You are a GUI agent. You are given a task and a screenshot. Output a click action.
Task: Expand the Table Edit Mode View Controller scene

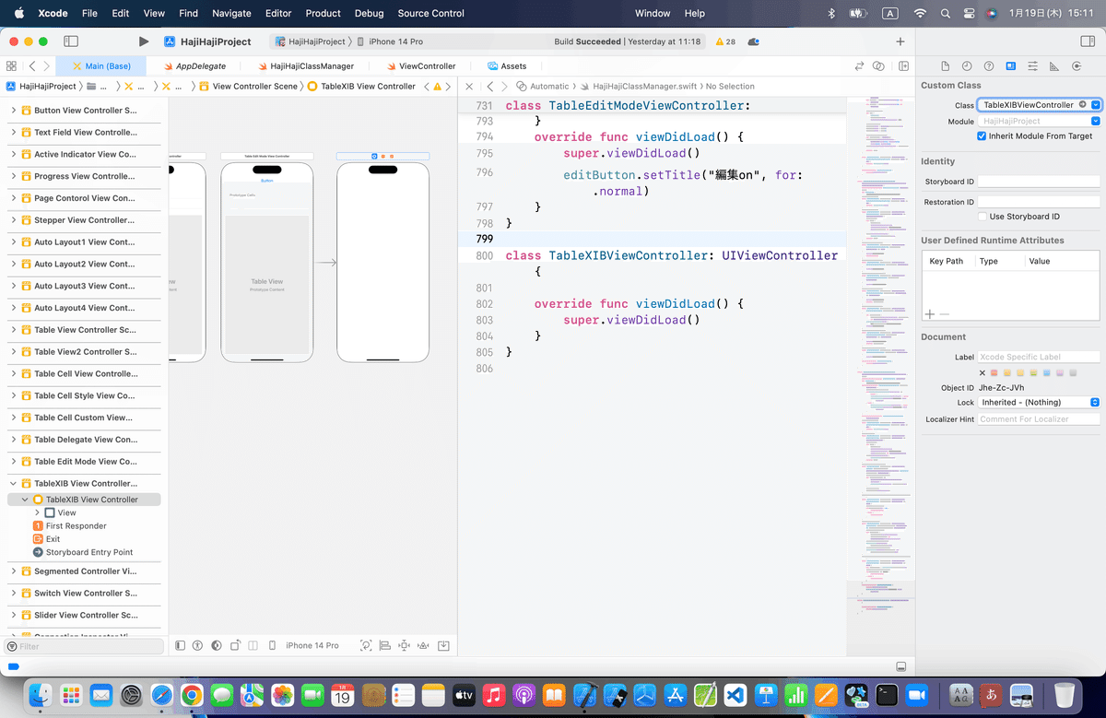pyautogui.click(x=14, y=462)
